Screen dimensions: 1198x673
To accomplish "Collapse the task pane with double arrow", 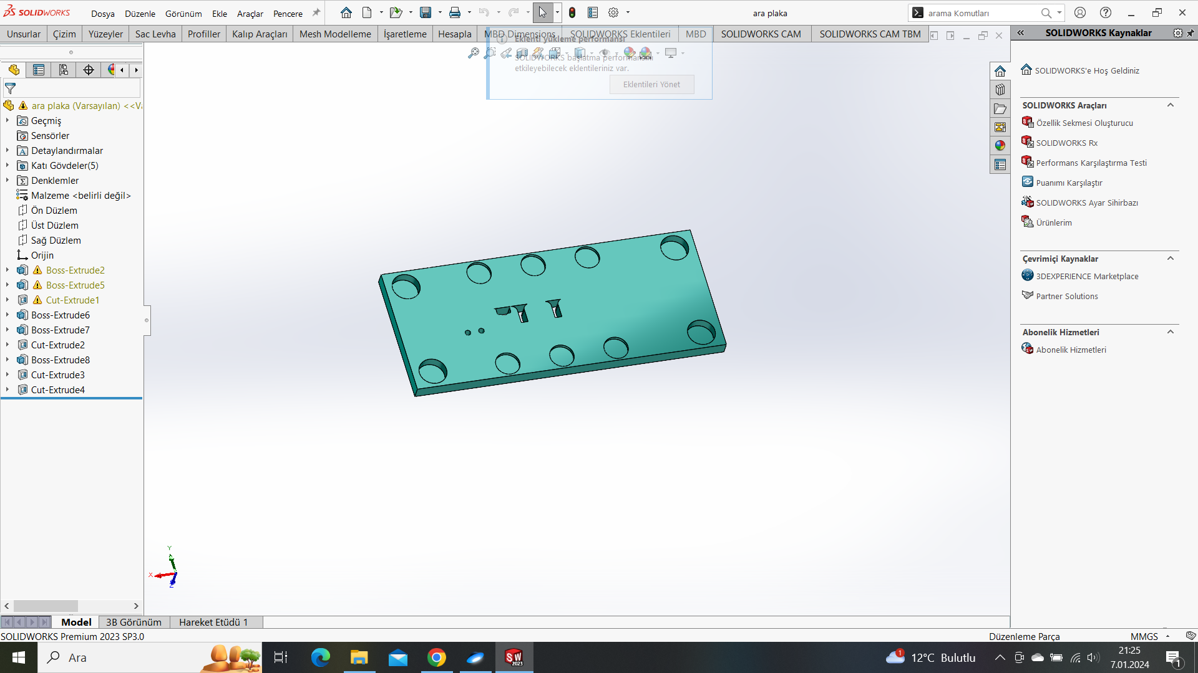I will coord(1021,33).
